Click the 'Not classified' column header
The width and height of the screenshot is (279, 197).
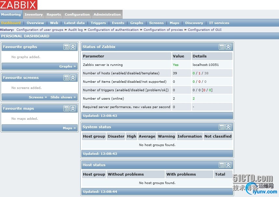[x=218, y=136]
